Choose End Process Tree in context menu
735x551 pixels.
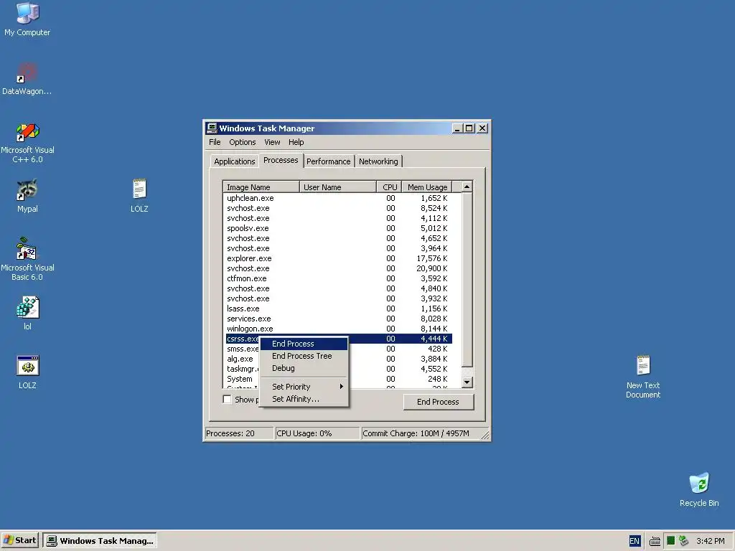coord(304,356)
